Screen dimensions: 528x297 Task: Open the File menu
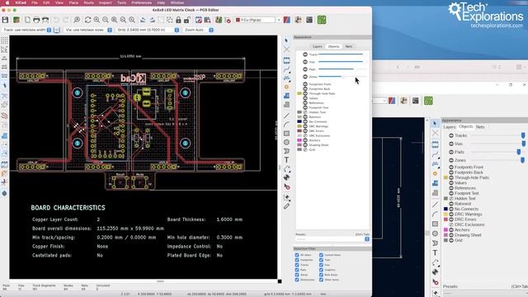(x=35, y=2)
